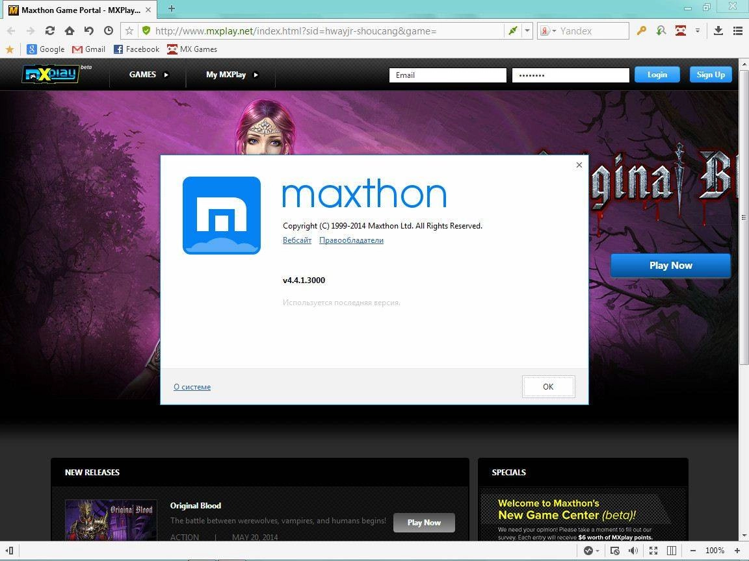This screenshot has width=749, height=561.
Task: Expand the toolbar extensions dropdown
Action: tap(698, 31)
